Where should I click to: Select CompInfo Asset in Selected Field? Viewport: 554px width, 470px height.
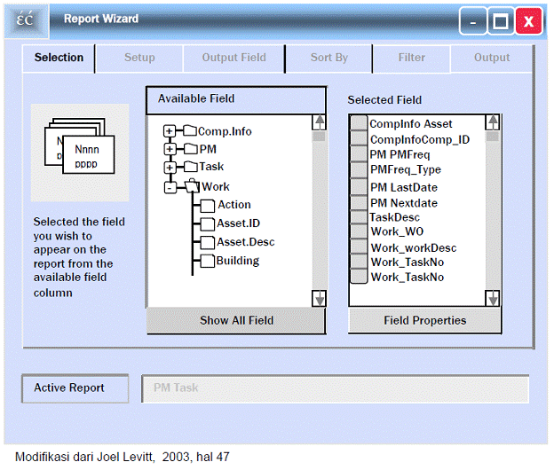tap(410, 124)
